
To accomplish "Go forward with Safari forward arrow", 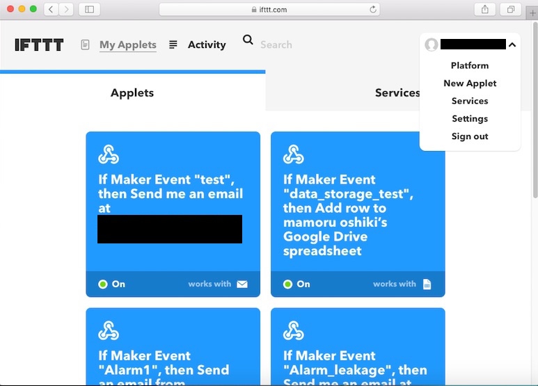I will coord(66,9).
